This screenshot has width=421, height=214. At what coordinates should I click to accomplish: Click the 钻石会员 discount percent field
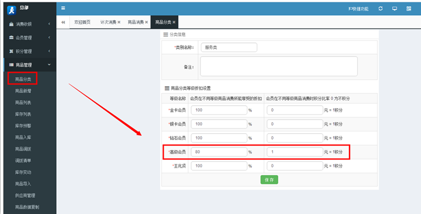coord(219,138)
